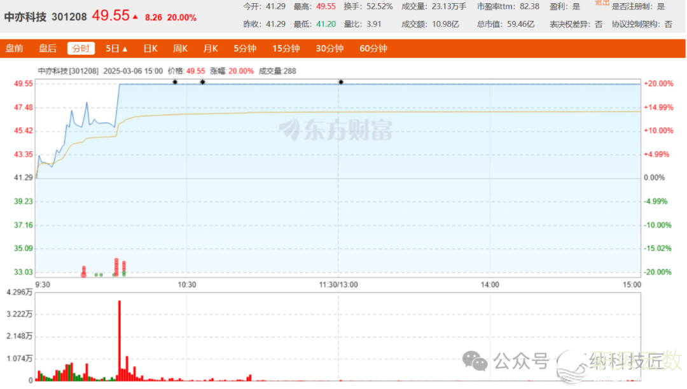Click the header percent change 20.00%

182,18
